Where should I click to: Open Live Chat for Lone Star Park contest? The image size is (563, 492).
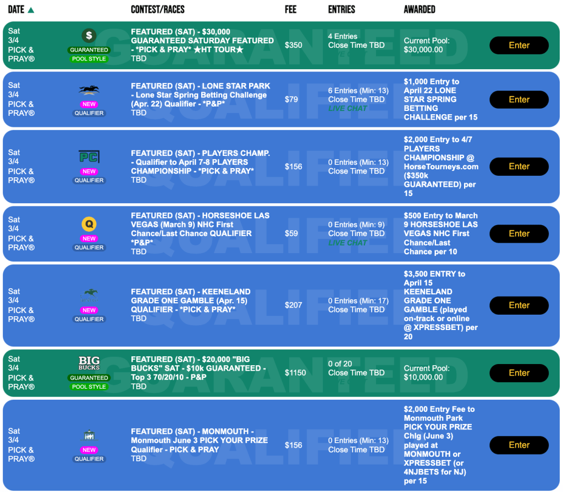pos(347,108)
